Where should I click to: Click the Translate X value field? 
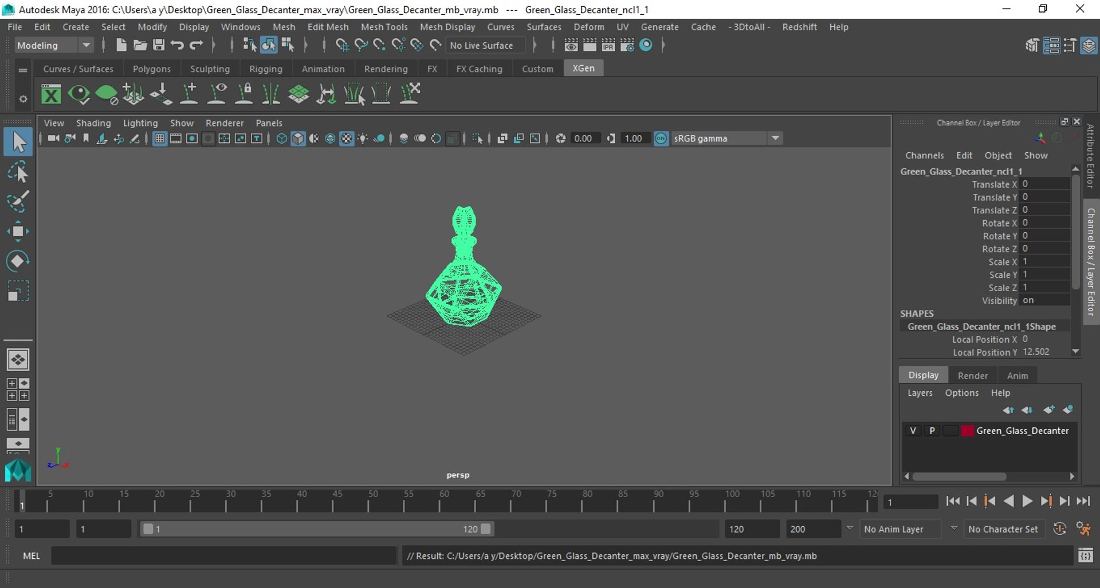[1046, 184]
